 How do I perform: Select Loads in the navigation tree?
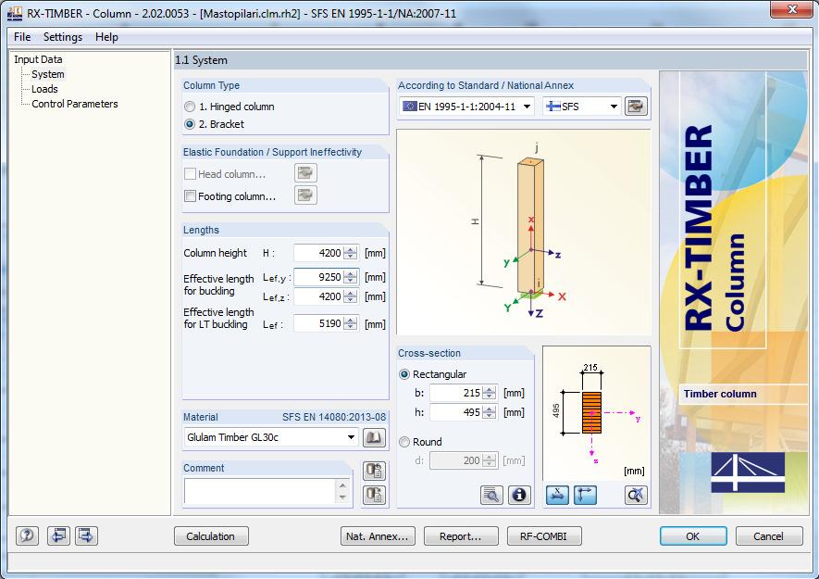pyautogui.click(x=44, y=89)
